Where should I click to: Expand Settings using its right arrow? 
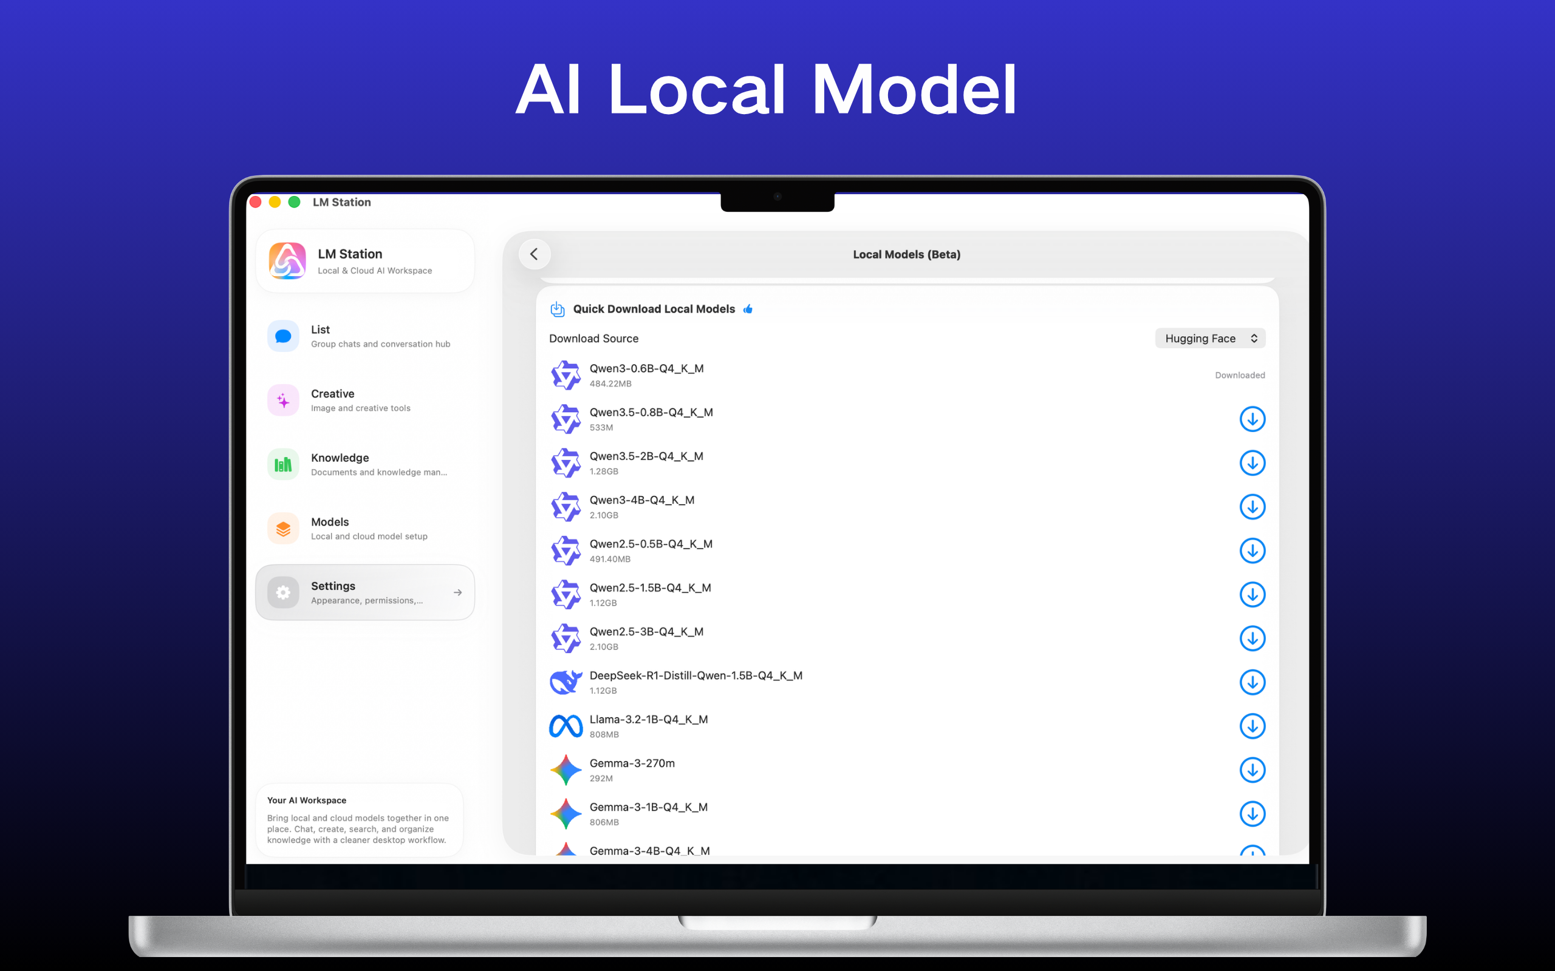click(457, 592)
